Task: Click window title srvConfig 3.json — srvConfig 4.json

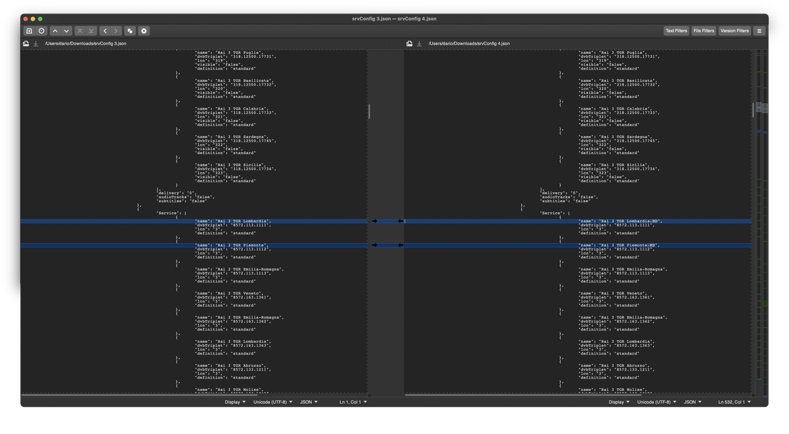Action: 394,18
